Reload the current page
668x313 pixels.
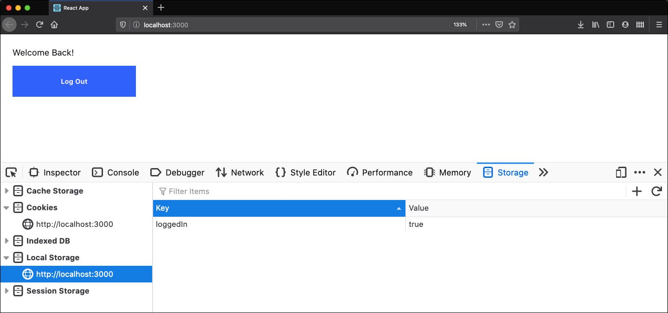[40, 25]
